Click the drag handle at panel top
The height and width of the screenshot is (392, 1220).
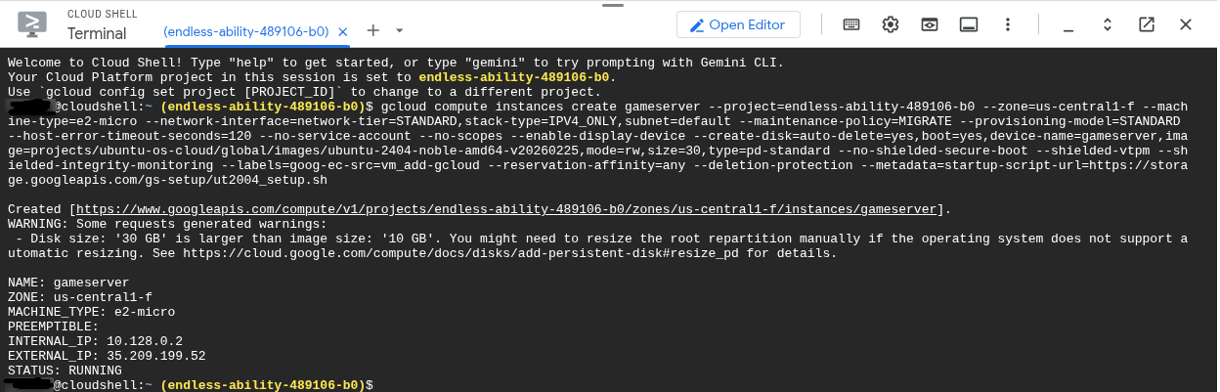pos(612,5)
